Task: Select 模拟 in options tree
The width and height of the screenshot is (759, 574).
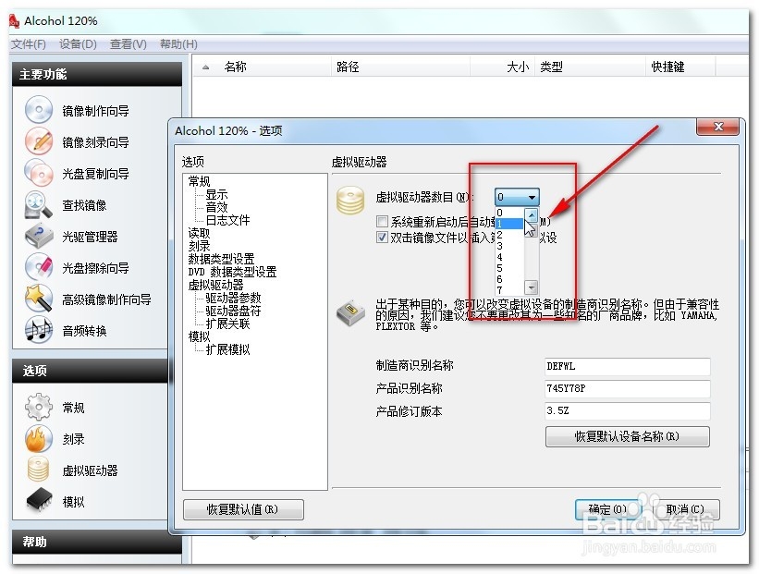Action: (x=199, y=336)
